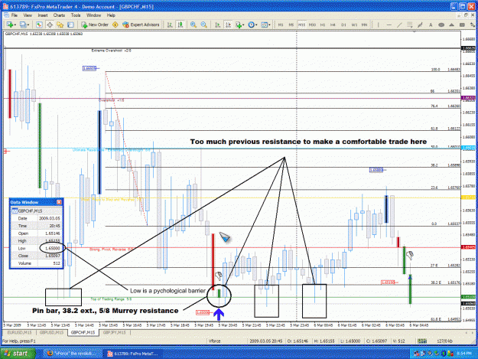Select the arrows tool at toolbar end
The image size is (478, 359).
[x=472, y=24]
